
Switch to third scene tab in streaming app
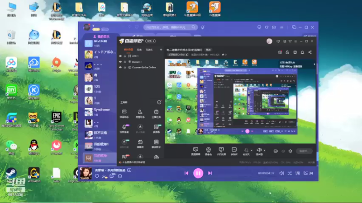point(149,50)
